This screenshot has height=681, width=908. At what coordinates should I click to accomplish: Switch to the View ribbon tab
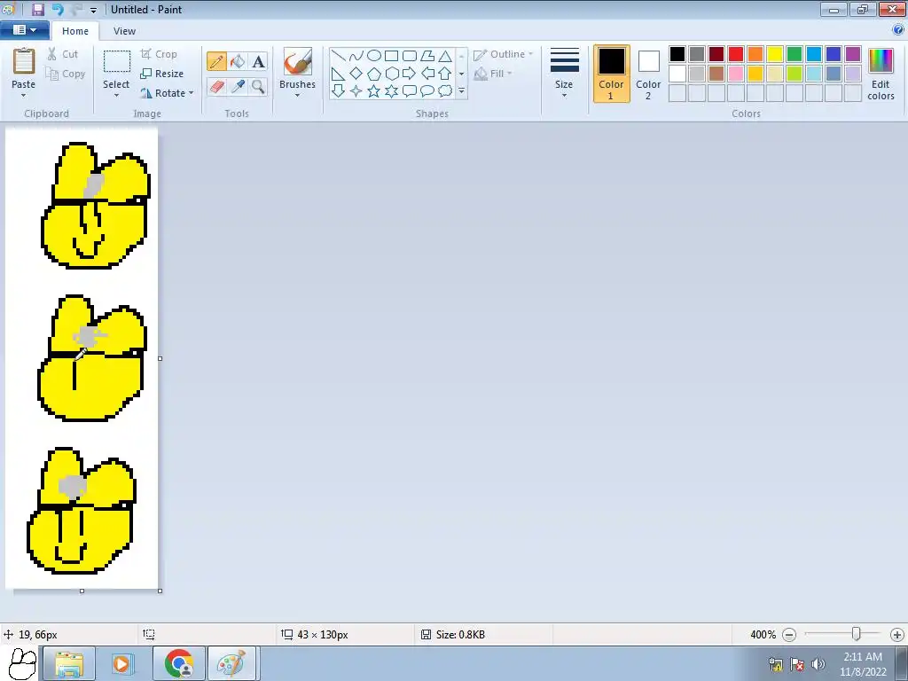[124, 31]
